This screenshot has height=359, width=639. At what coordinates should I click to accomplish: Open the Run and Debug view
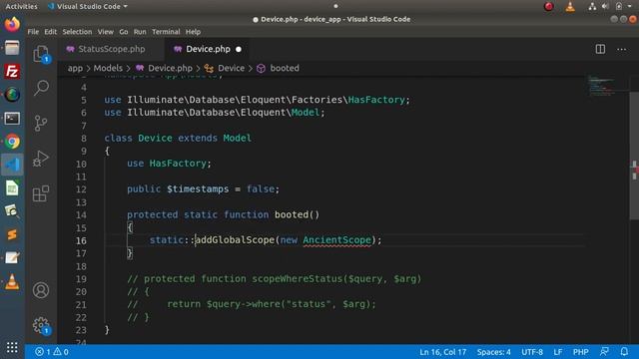tap(41, 159)
